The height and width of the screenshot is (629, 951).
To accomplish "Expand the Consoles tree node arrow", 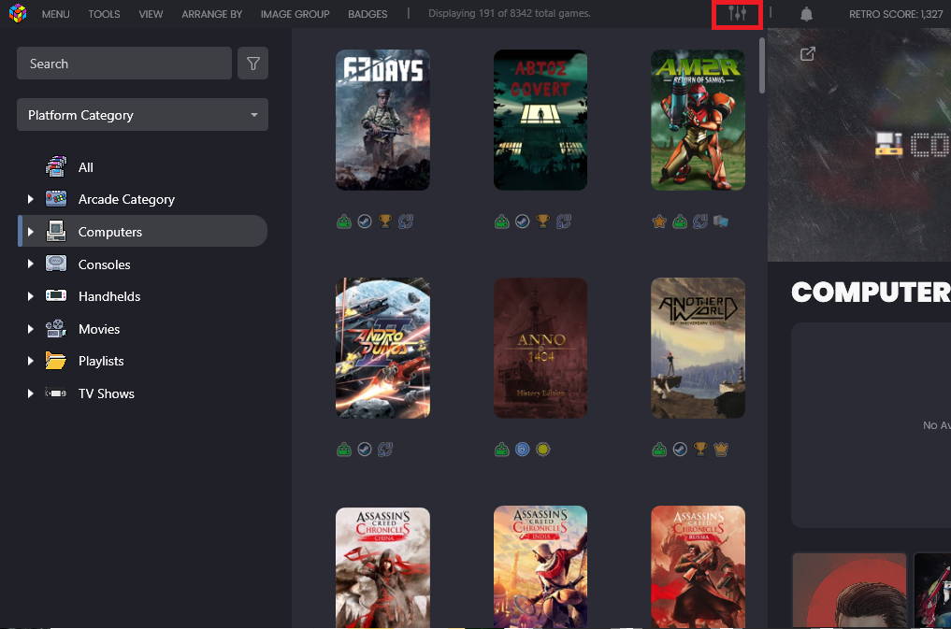I will point(30,264).
